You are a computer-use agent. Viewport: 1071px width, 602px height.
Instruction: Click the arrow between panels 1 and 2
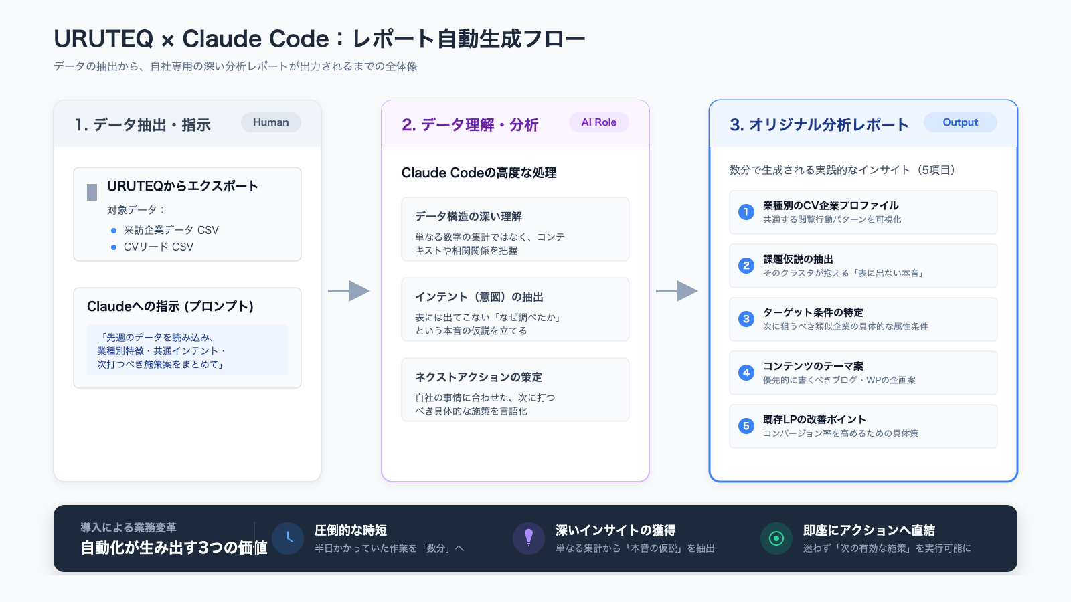pyautogui.click(x=349, y=291)
